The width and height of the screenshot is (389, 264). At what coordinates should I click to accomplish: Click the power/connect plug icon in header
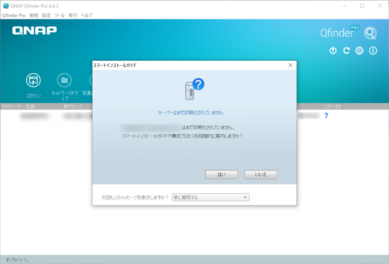(x=333, y=51)
